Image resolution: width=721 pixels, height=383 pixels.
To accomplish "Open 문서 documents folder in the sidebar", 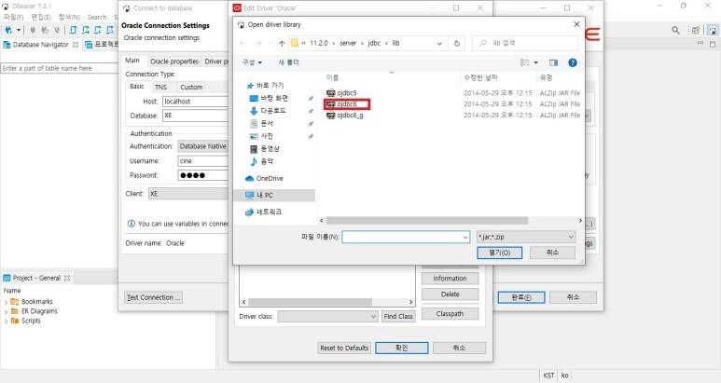I will [x=261, y=124].
